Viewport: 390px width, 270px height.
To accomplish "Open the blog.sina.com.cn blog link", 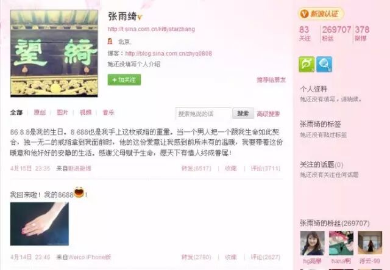I will pos(169,53).
